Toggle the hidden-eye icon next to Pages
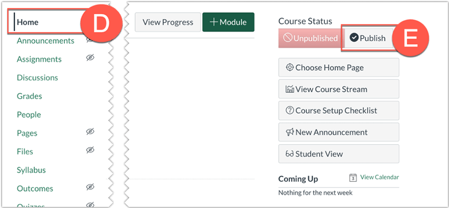 (x=90, y=131)
